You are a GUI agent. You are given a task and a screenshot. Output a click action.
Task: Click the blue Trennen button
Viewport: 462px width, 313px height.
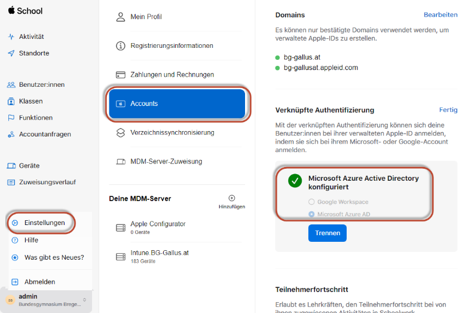tap(328, 233)
